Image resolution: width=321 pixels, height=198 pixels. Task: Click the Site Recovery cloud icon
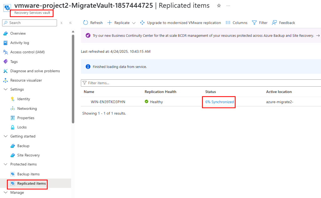(13, 155)
